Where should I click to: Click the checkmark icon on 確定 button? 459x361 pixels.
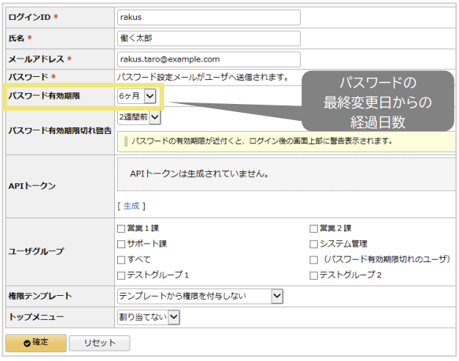26,343
